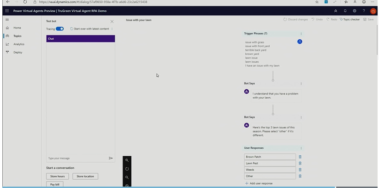Go to Analytics in the sidebar
This screenshot has height=188, width=379.
pos(19,44)
